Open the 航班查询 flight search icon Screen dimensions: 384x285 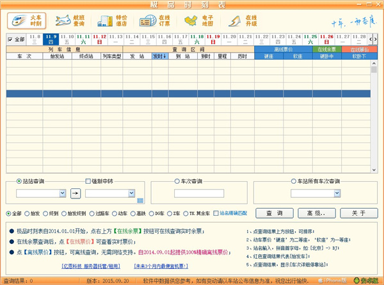(70, 20)
